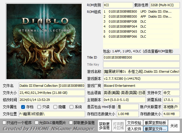The height and width of the screenshot is (133, 182).
Task: Click the 修改时间 2024/01/14 field
Action: (x=52, y=100)
